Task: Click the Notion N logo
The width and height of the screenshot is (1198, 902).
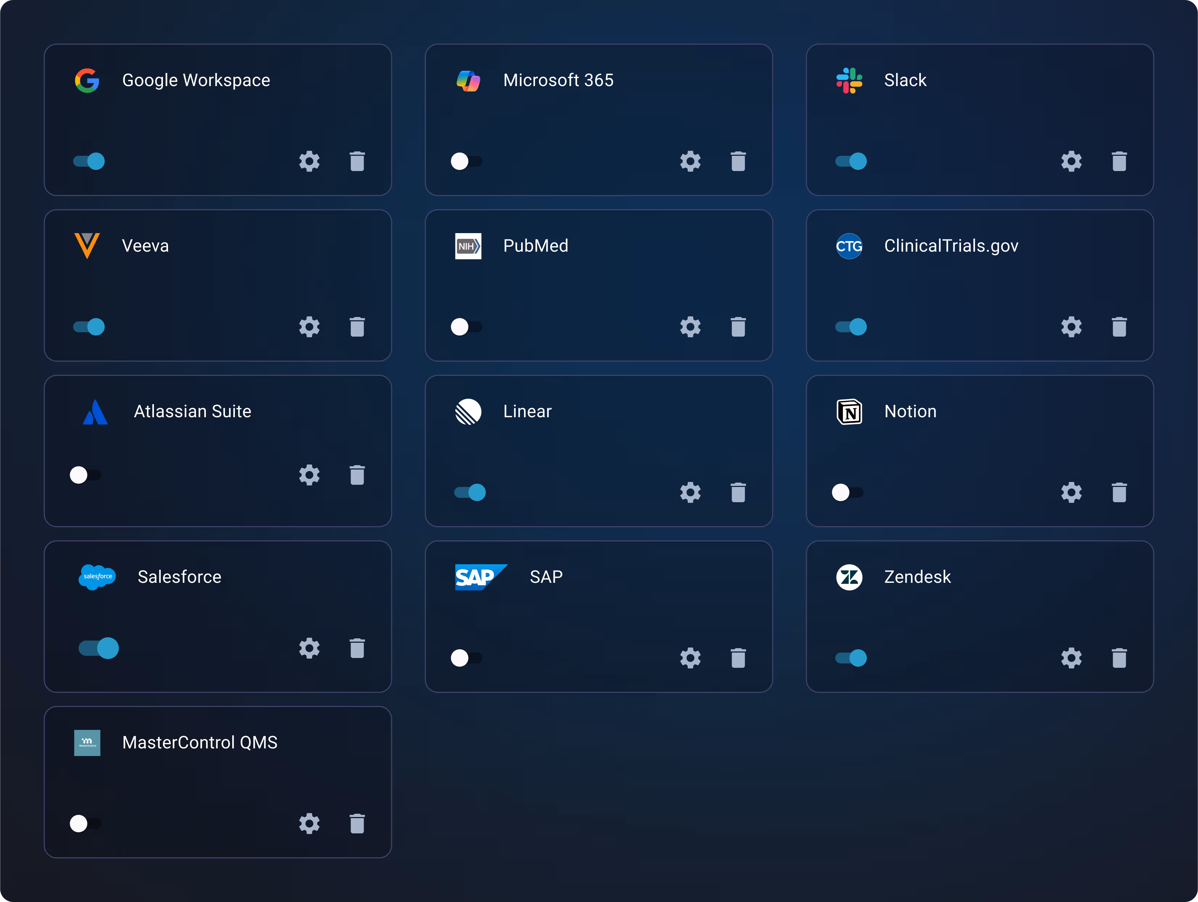Action: [x=849, y=412]
